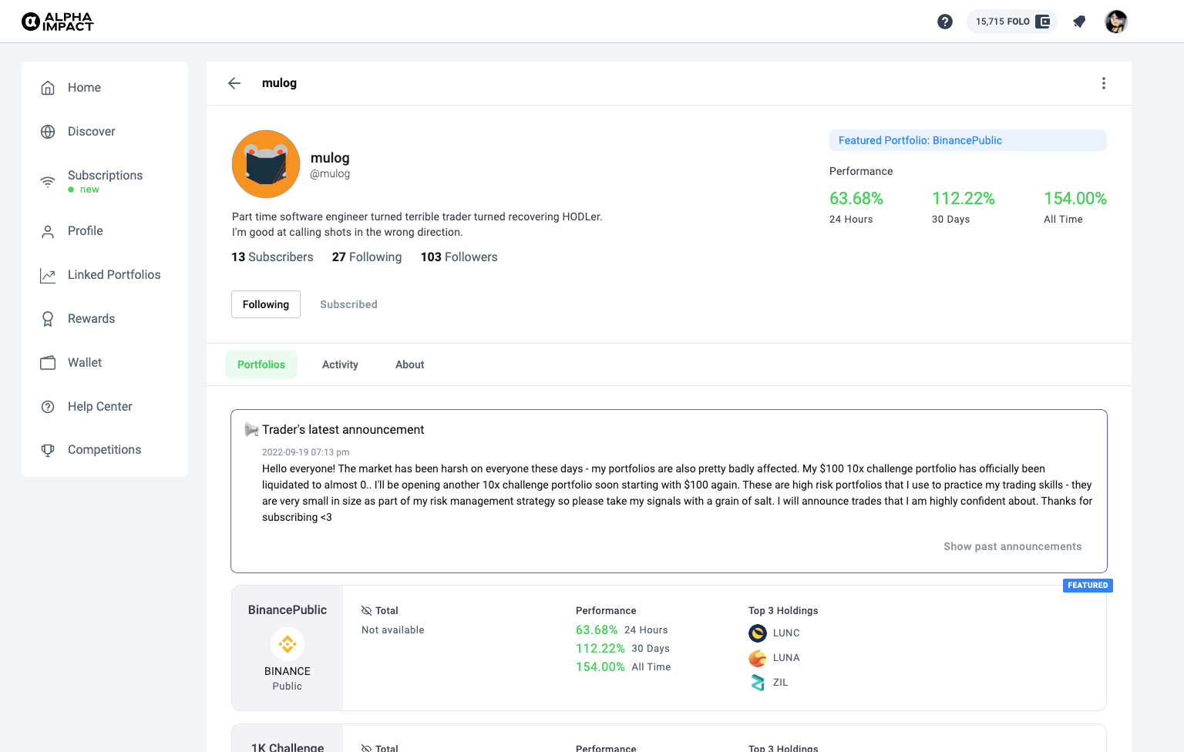Click the LUNC coin icon
The image size is (1184, 752).
(x=758, y=633)
